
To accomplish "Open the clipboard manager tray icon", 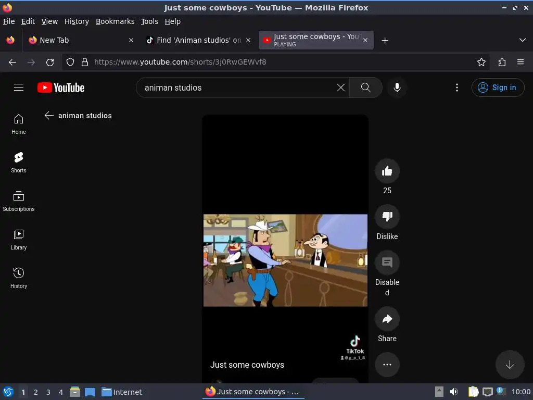I will [x=473, y=392].
